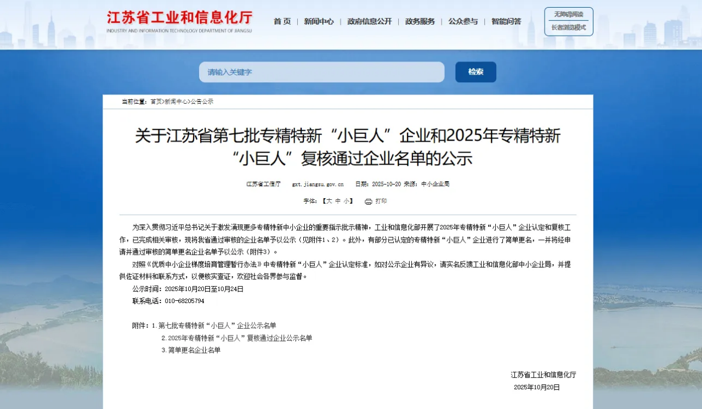Enable 无障碍阅读 accessibility reading mode
Viewport: 702px width, 409px height.
(568, 15)
